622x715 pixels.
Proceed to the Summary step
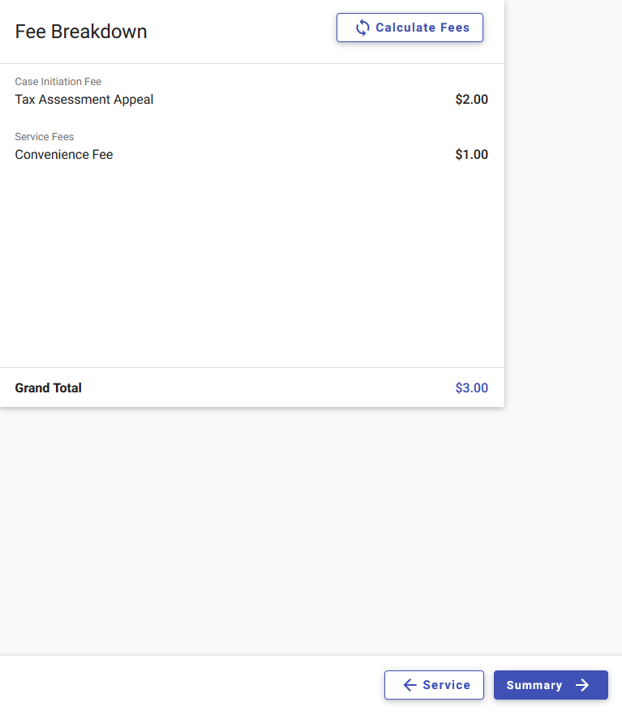click(551, 685)
